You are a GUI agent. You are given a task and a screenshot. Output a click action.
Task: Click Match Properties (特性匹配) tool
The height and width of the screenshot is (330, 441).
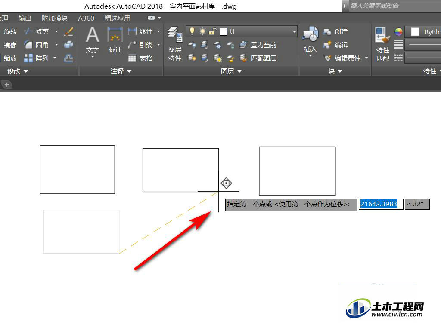click(x=383, y=44)
